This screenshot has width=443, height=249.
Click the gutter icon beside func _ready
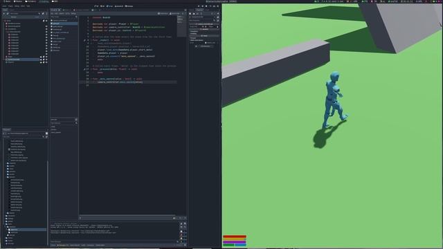coord(84,40)
